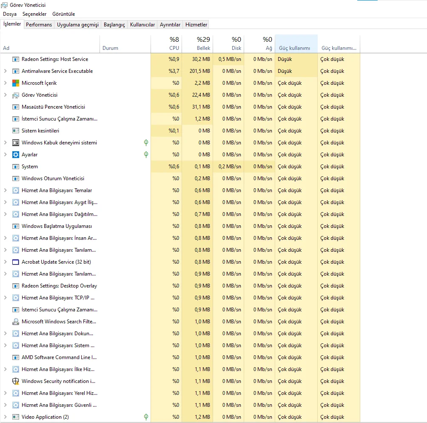This screenshot has width=427, height=423.
Task: Click the Acrobat Update Service icon
Action: coord(16,262)
